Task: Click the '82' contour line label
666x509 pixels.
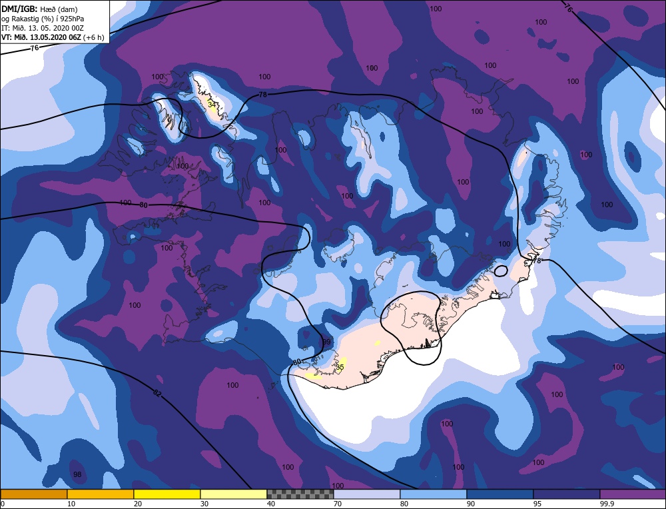Action: (157, 393)
